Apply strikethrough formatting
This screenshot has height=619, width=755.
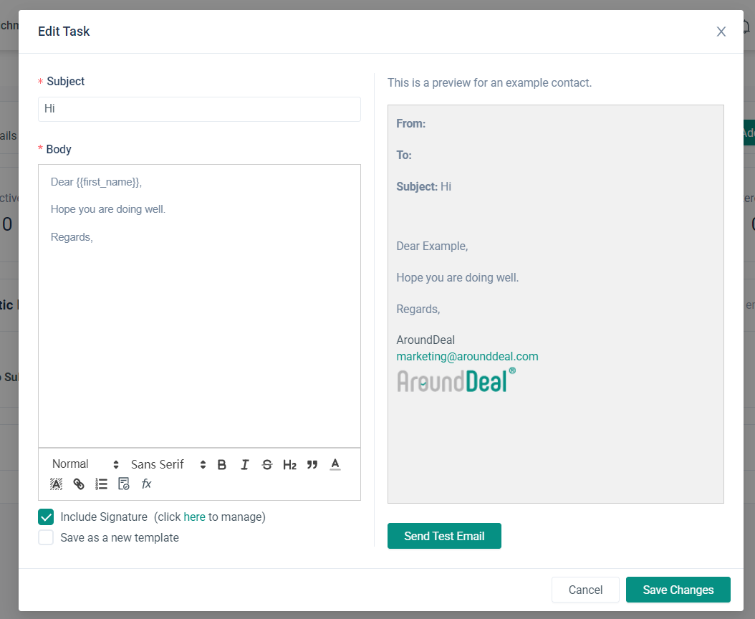(267, 465)
